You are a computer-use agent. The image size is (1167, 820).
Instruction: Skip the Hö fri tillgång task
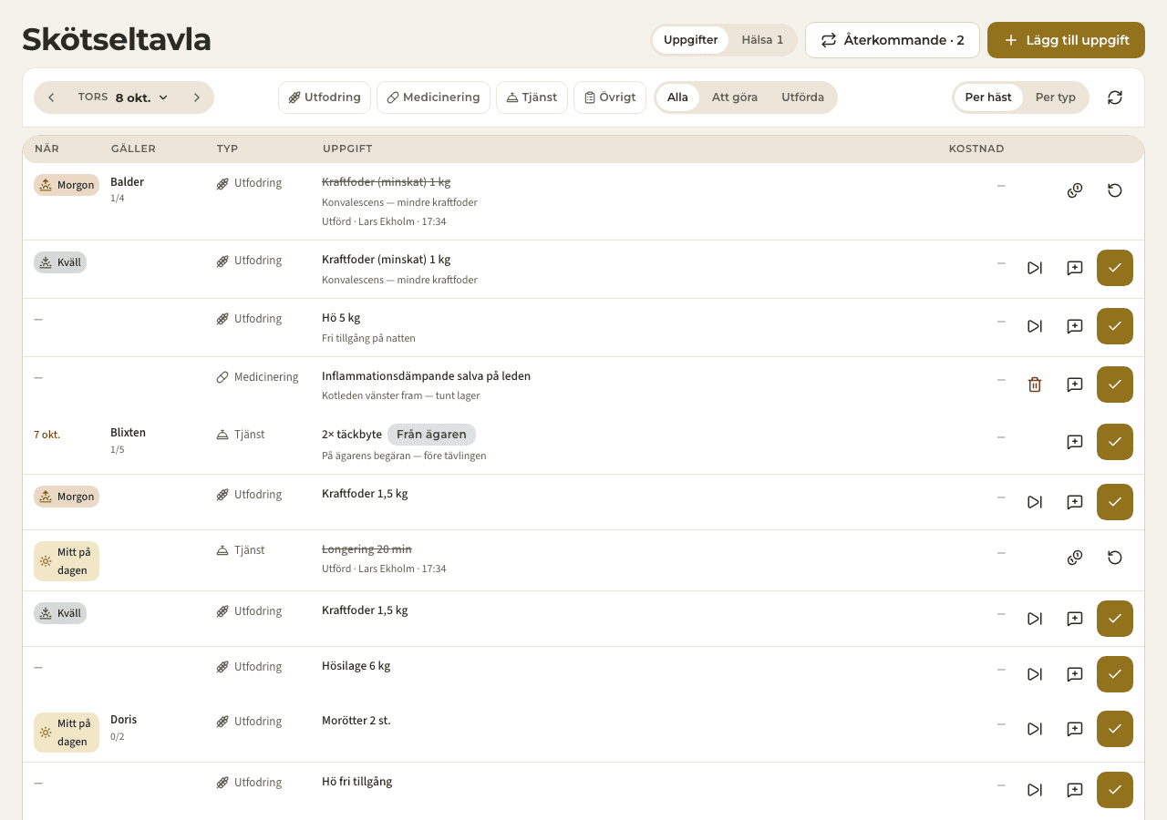1035,790
